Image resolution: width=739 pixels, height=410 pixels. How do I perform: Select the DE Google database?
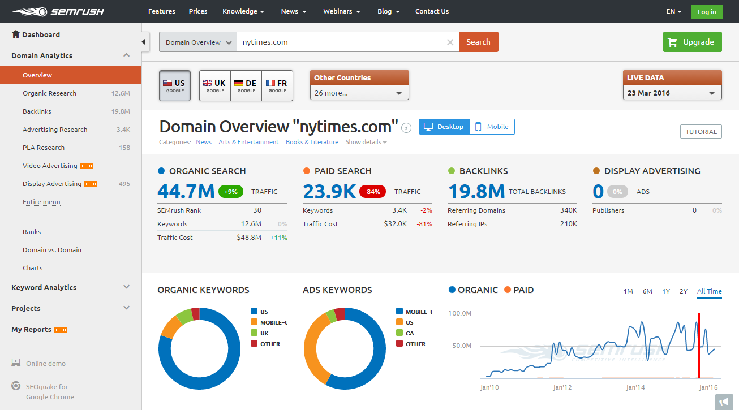pyautogui.click(x=246, y=86)
